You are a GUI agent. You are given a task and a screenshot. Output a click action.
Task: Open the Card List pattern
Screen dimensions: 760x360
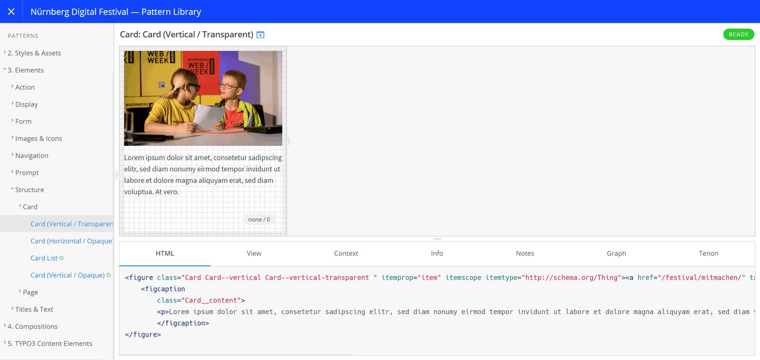point(44,258)
